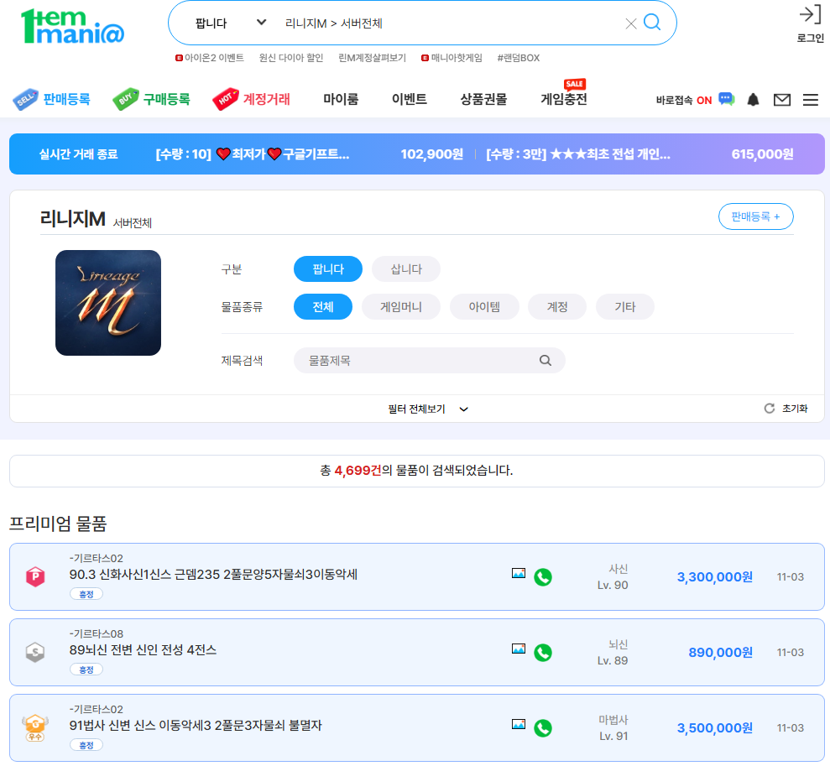Screen dimensions: 830x766
Task: Open the 구매등록 menu item
Action: point(151,99)
